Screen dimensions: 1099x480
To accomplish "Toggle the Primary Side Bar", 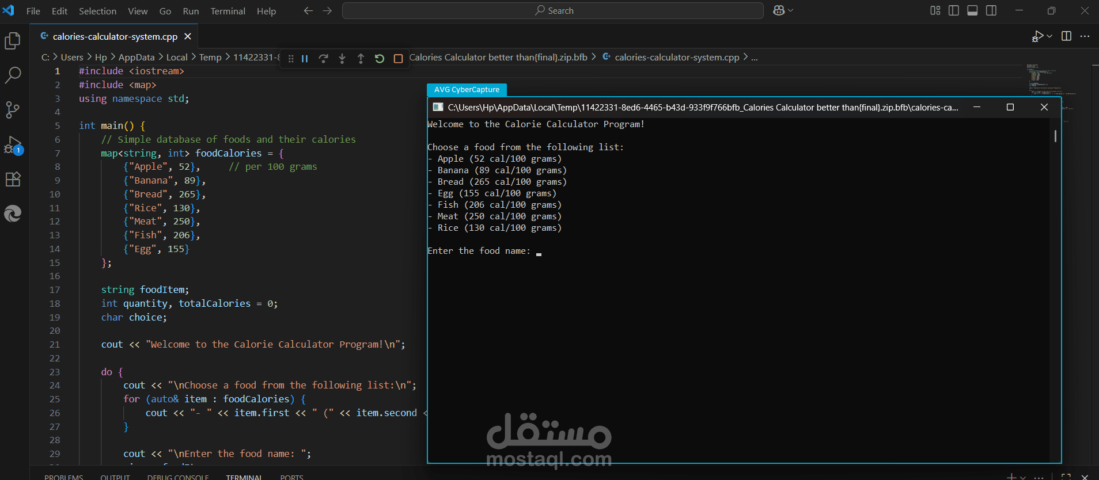I will tap(954, 10).
